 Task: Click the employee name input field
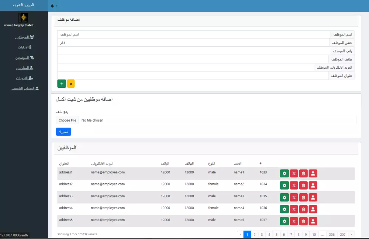click(194, 34)
